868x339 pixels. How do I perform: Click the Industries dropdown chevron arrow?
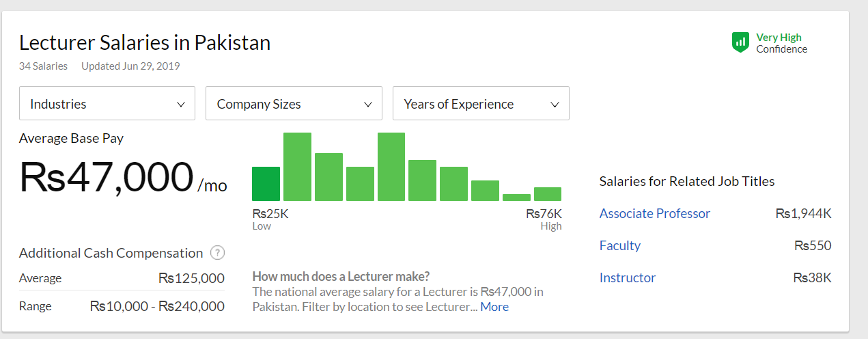(x=181, y=105)
